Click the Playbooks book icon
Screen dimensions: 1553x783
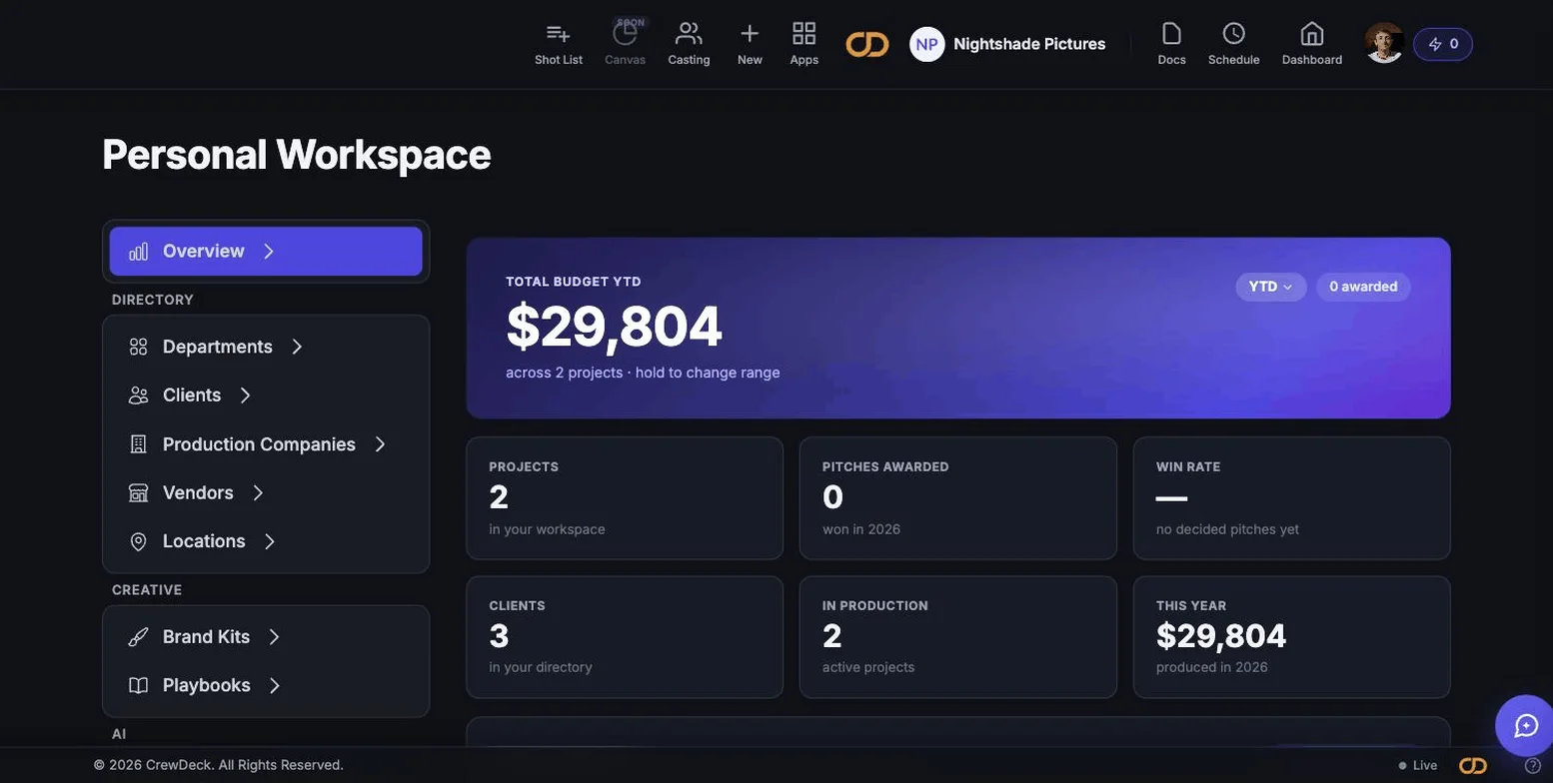[139, 685]
